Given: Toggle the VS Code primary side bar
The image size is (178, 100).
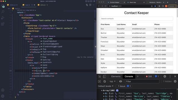Looking at the screenshot, I should pyautogui.click(x=86, y=1).
